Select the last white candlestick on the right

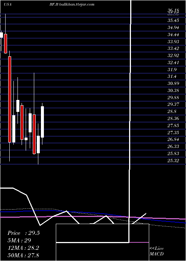42,122
